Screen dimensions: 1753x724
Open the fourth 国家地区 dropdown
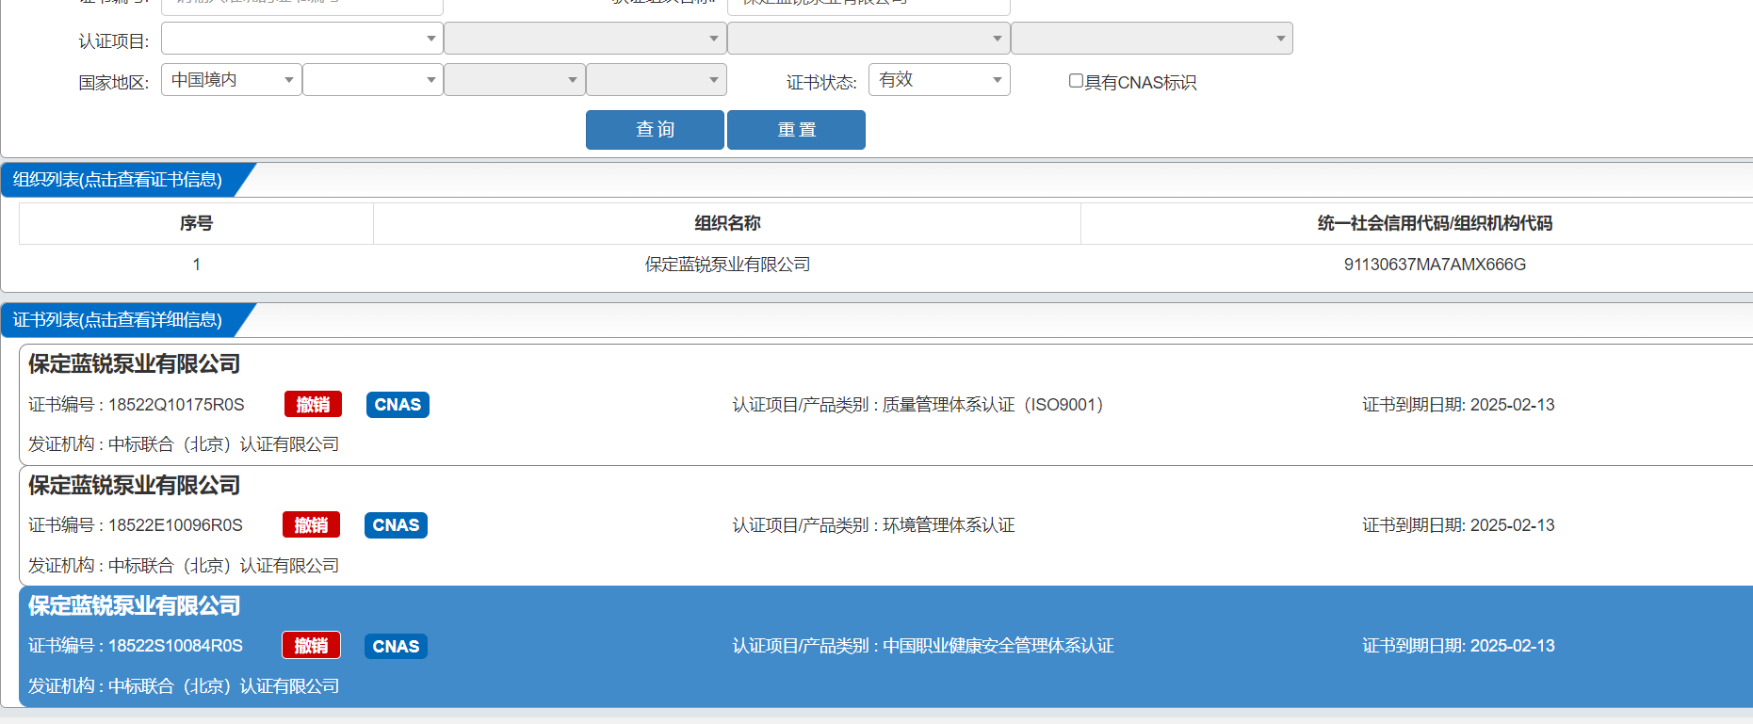(657, 80)
